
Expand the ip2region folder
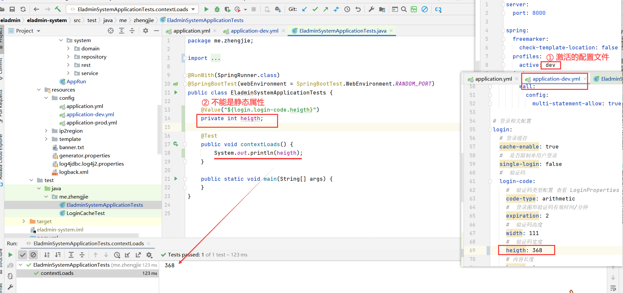coord(46,131)
